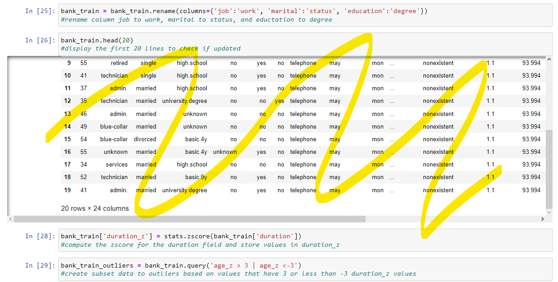Click the 'basic.9y' cell in row 18
The height and width of the screenshot is (282, 558).
pyautogui.click(x=196, y=177)
